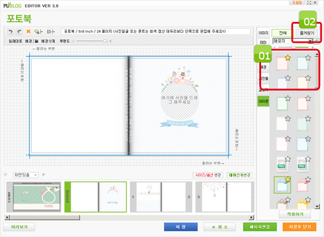Toggle favorite star on teal memo paper
324x237 pixels.
coord(308,58)
